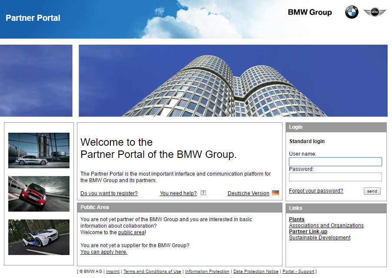Open Data Protection Notice link
This screenshot has height=278, width=392.
256,271
